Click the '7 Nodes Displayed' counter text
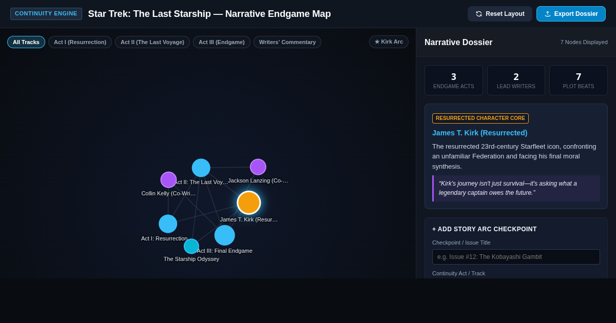Screen dimensions: 616x323 click(584, 42)
